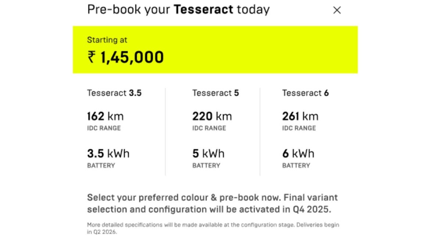Click BATTERY label under 3.5 kWh

(101, 166)
